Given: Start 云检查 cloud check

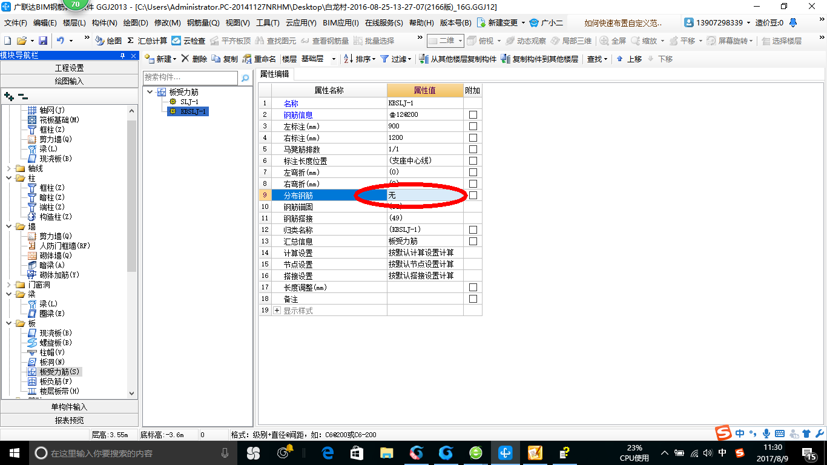Looking at the screenshot, I should (188, 41).
